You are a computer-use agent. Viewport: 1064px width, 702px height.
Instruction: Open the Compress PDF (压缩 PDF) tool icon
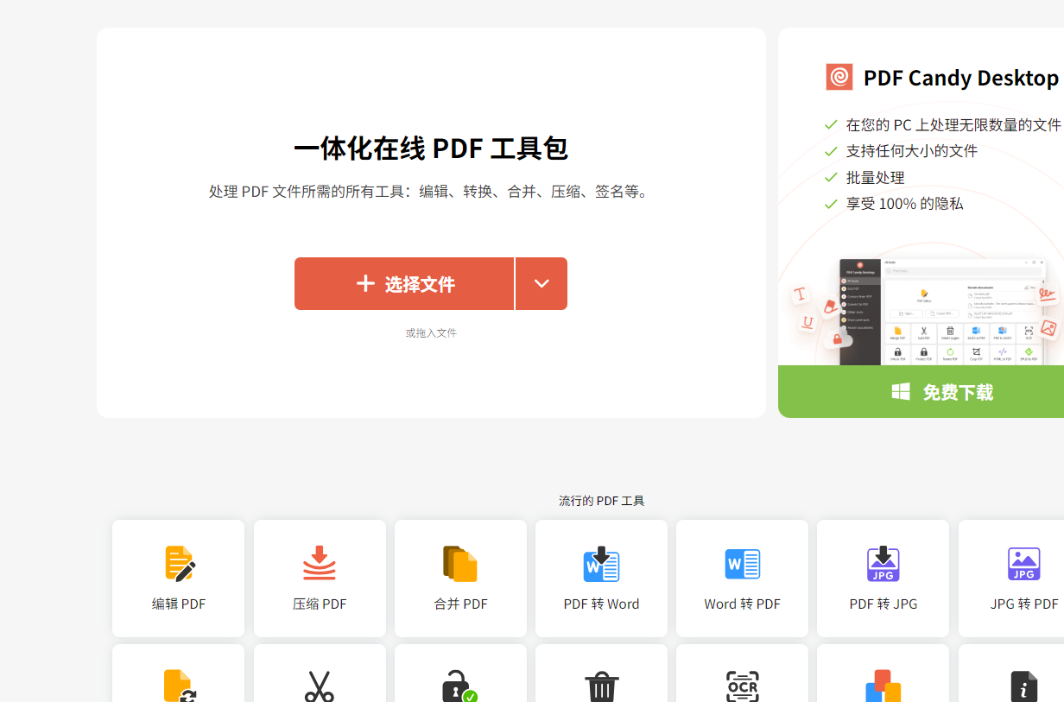point(320,564)
